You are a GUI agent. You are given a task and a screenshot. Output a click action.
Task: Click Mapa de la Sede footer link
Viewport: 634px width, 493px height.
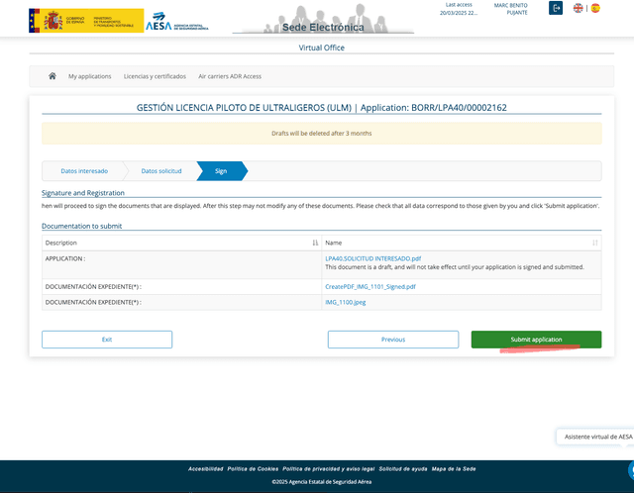coord(454,469)
